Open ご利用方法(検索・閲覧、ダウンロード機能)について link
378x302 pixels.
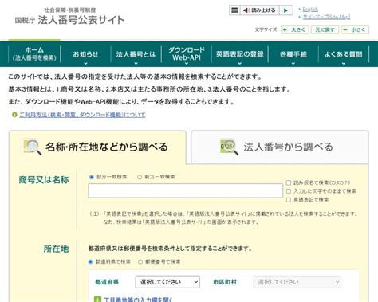(82, 115)
